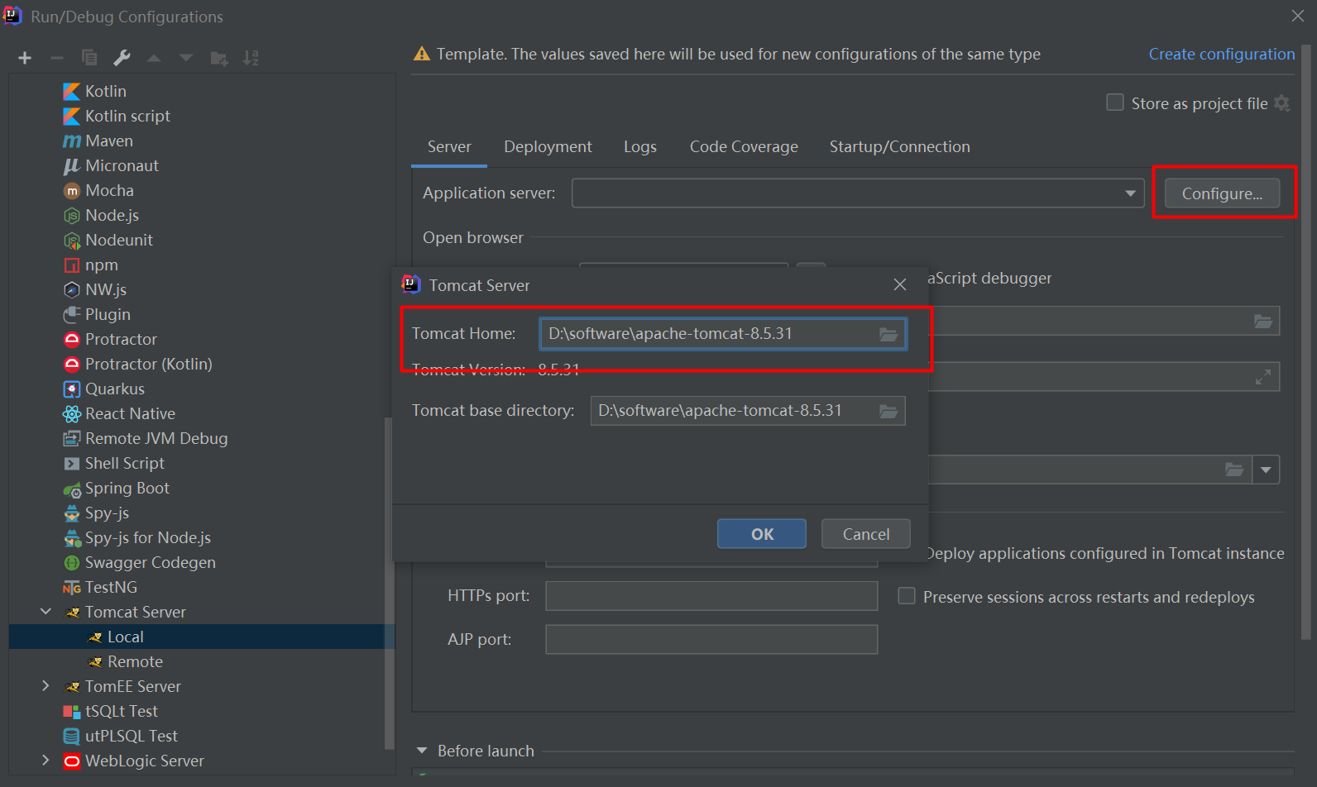Expand the WebLogic Server tree node
Screen dimensions: 1317x787
click(45, 760)
